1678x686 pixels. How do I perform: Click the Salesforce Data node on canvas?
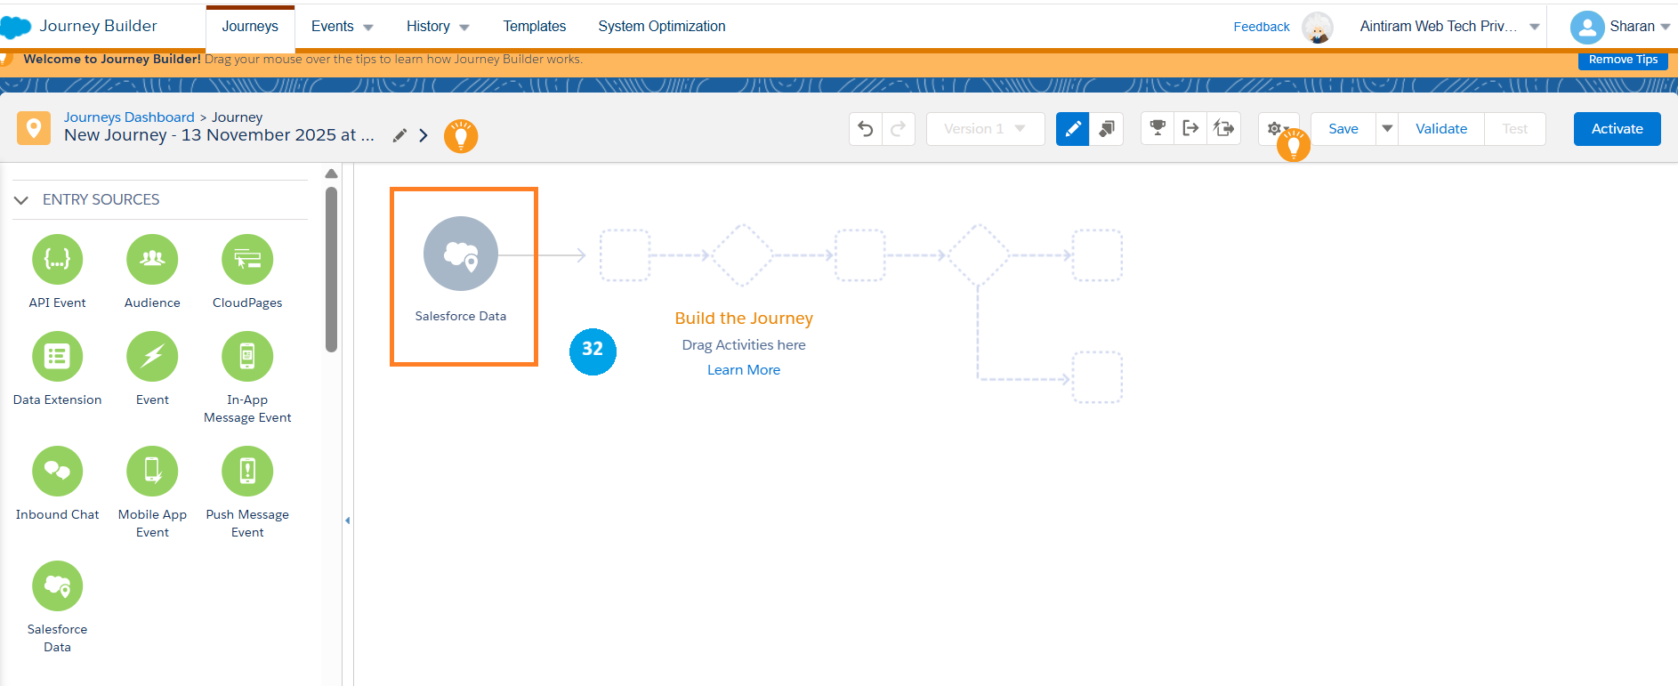click(x=461, y=254)
